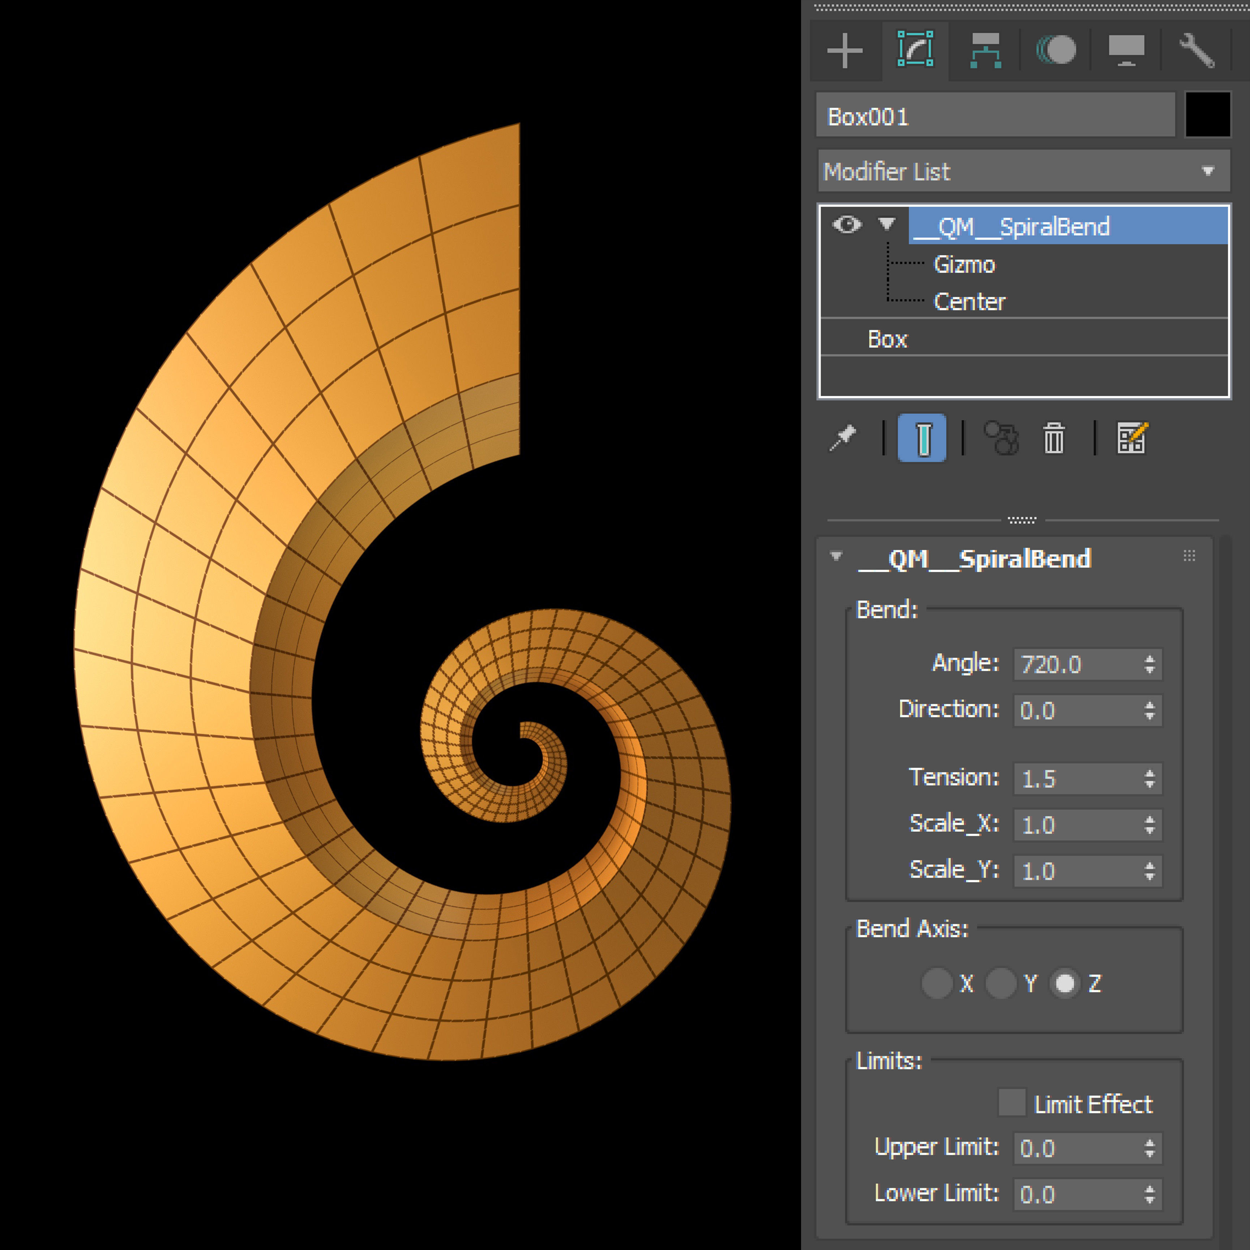This screenshot has width=1250, height=1250.
Task: Click the Scale_X value field
Action: tap(1076, 825)
